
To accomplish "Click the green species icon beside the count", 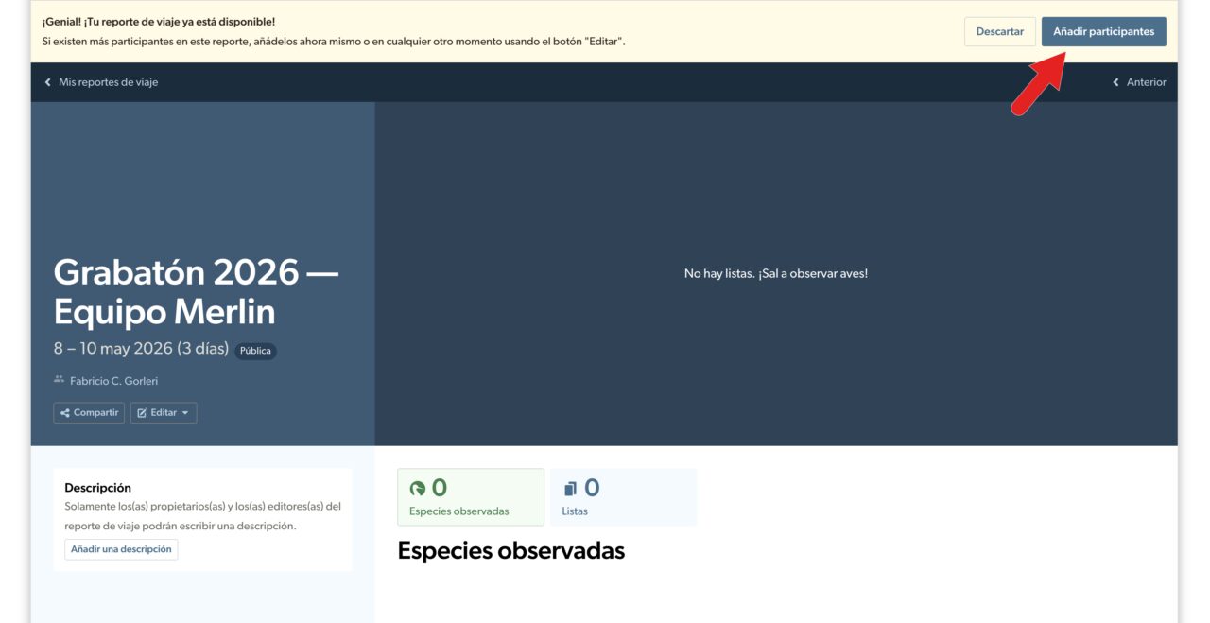I will tap(417, 489).
